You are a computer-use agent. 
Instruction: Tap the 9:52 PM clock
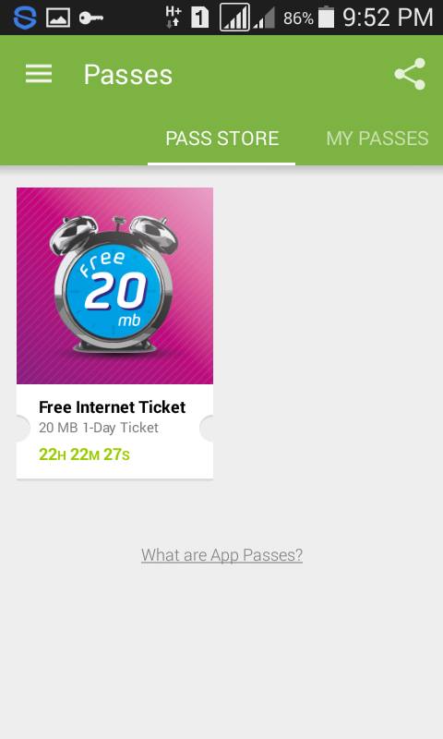point(388,18)
